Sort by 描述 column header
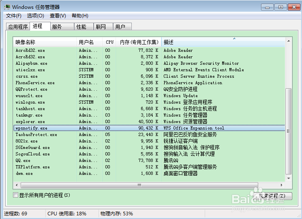The image size is (302, 219). point(223,42)
